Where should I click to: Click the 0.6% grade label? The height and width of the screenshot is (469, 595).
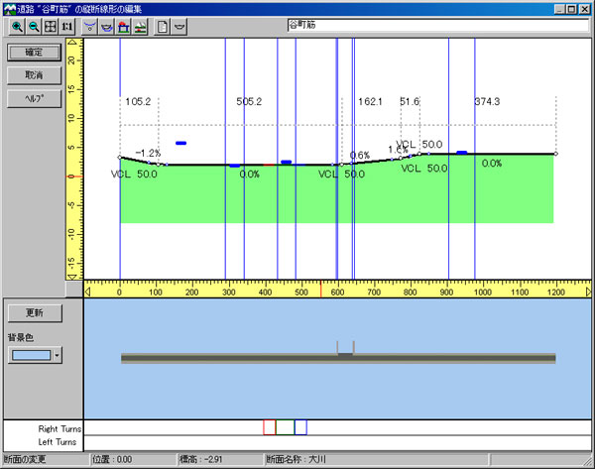click(359, 156)
